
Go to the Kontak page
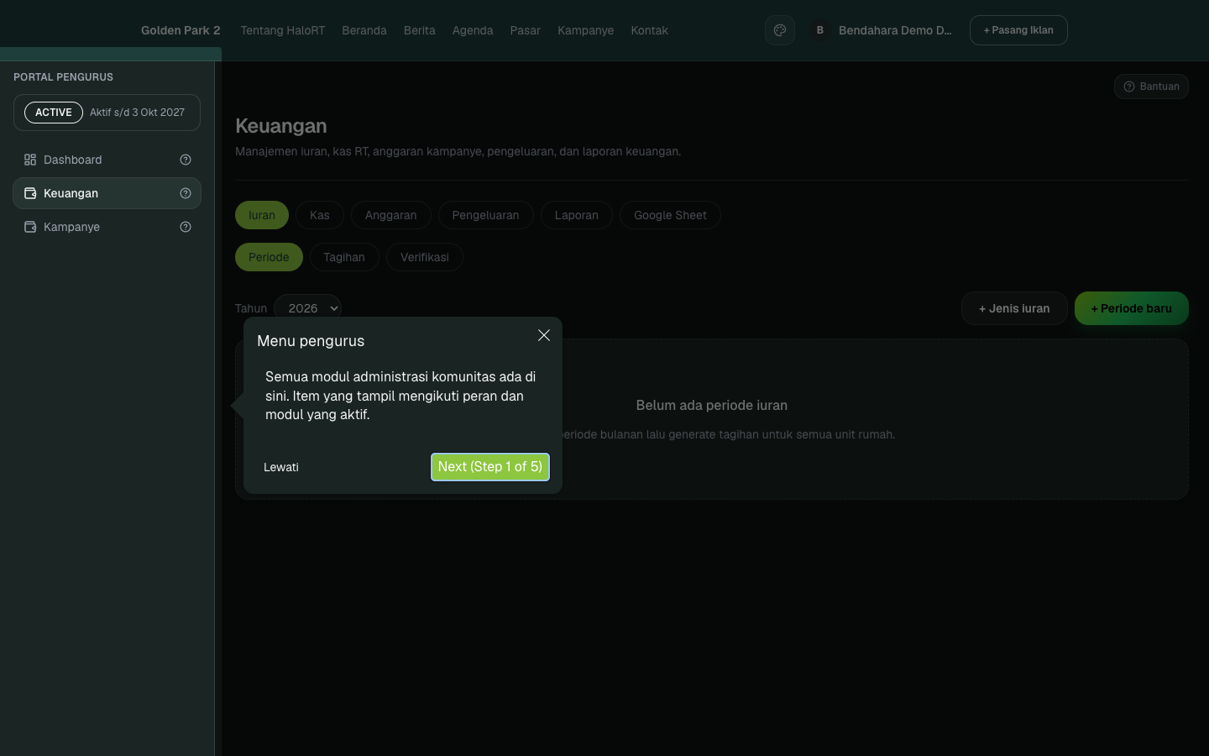click(650, 30)
